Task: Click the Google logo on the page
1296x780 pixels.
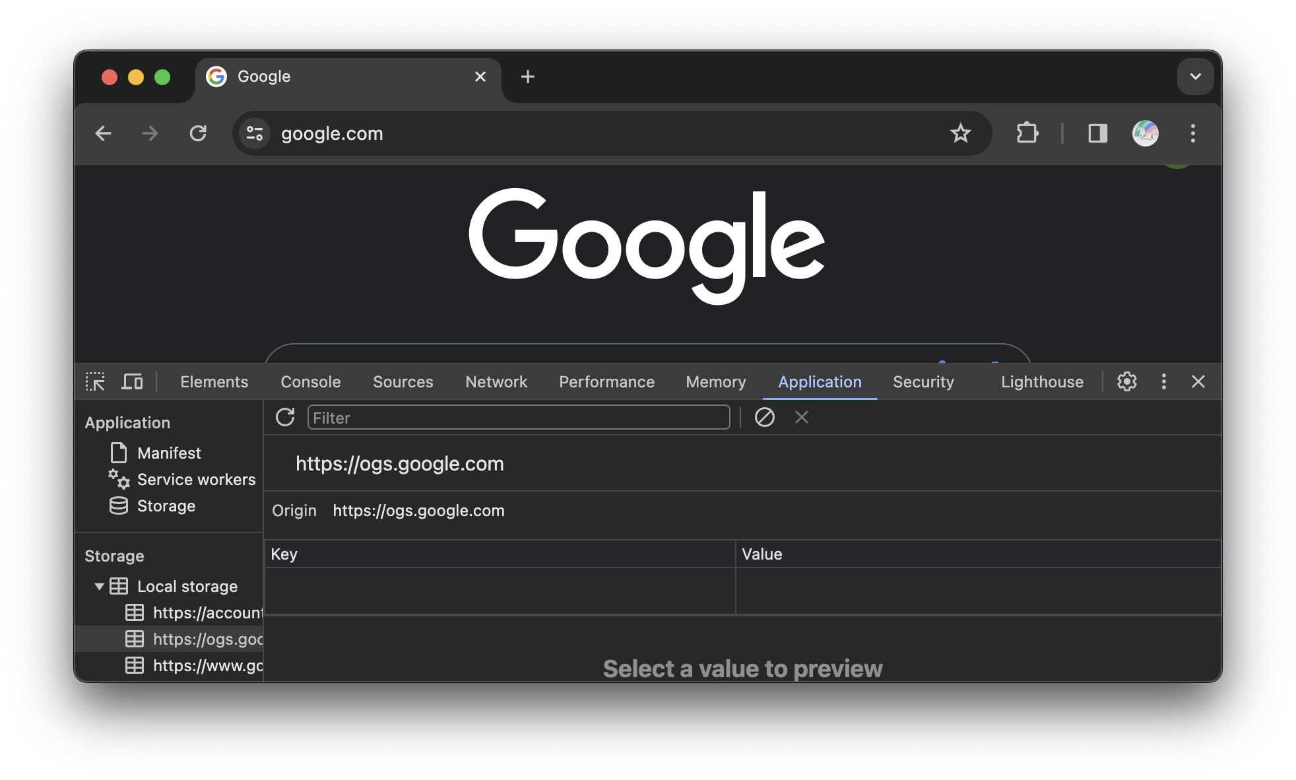Action: point(647,245)
